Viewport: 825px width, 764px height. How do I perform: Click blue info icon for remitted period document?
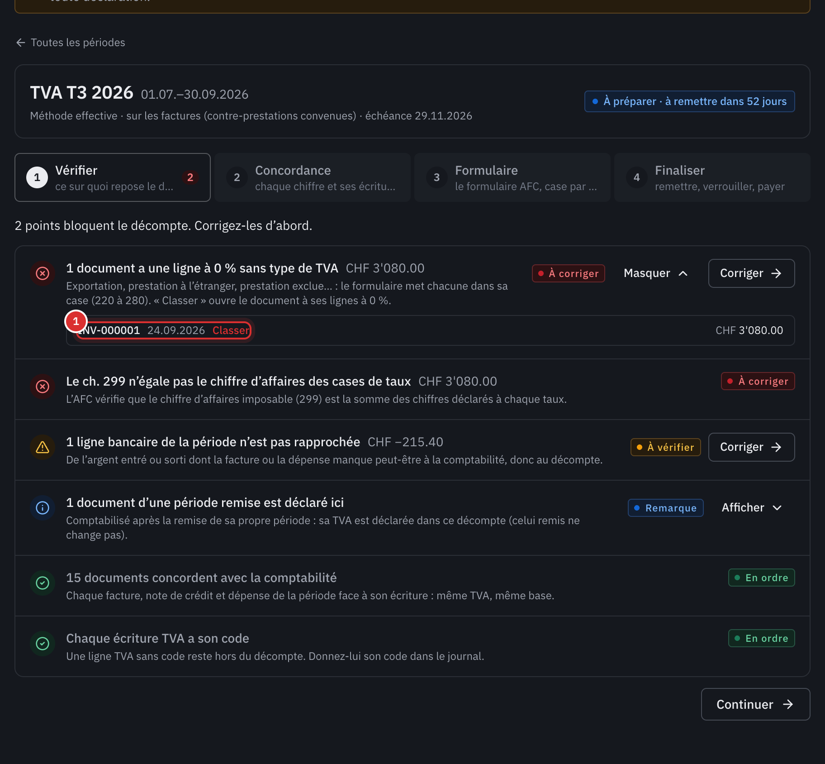click(x=43, y=508)
